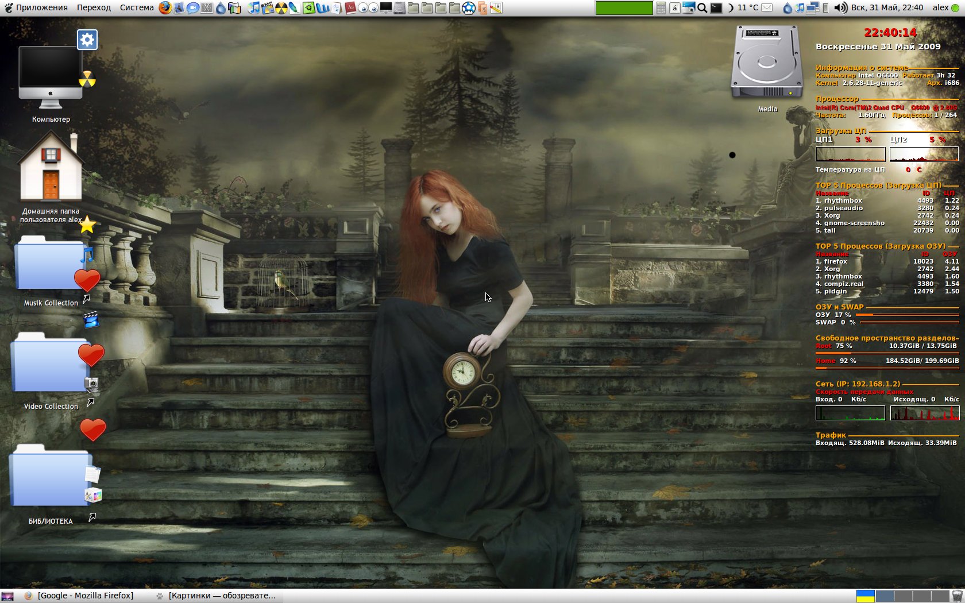Image resolution: width=965 pixels, height=603 pixels.
Task: Check mail via the envelope icon
Action: click(767, 8)
